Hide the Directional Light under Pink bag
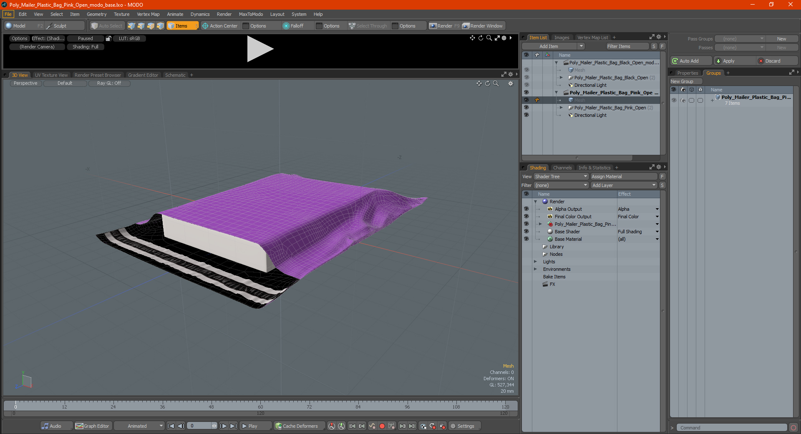This screenshot has width=801, height=434. pos(526,115)
